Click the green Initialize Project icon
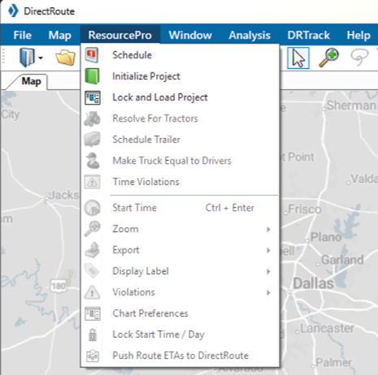Screen dimensions: 378x375 pyautogui.click(x=92, y=76)
